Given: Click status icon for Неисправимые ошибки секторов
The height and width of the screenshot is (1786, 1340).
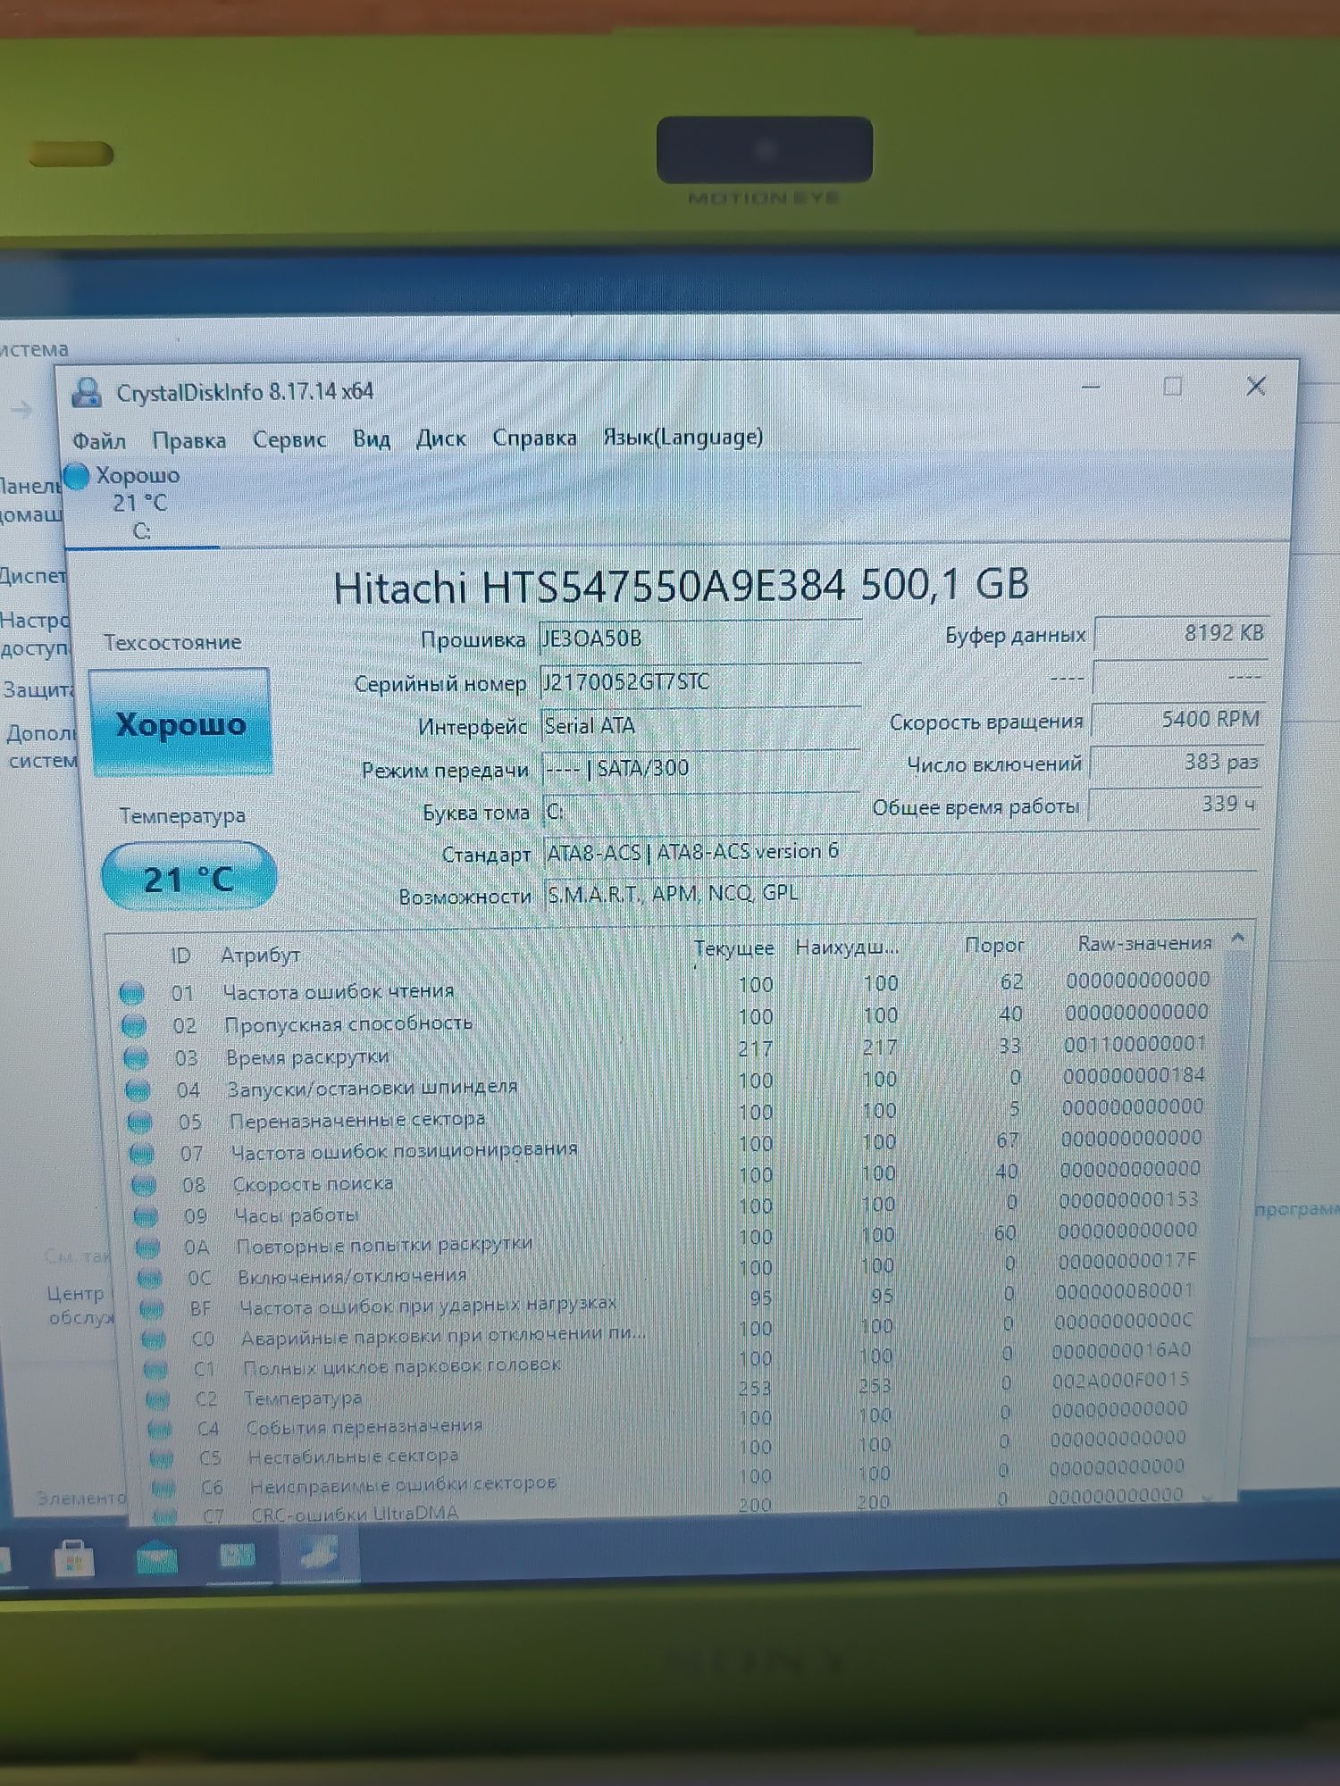Looking at the screenshot, I should tap(163, 1489).
